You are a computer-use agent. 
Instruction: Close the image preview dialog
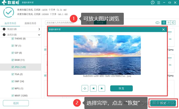[163, 30]
